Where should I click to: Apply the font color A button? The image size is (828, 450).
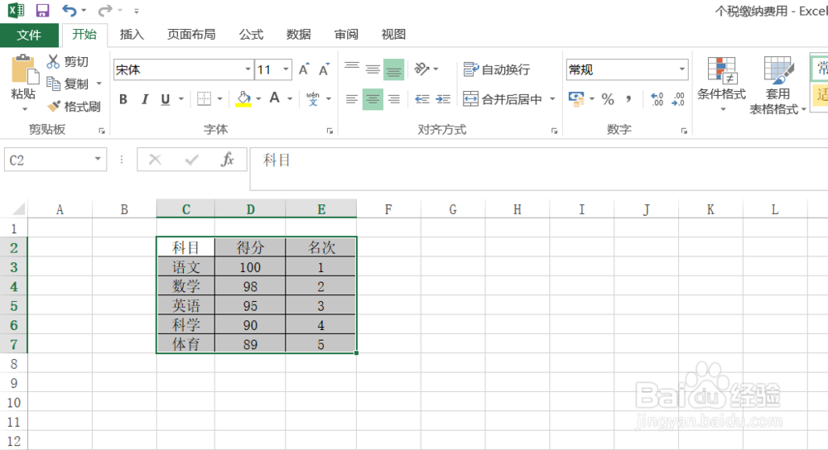[275, 98]
